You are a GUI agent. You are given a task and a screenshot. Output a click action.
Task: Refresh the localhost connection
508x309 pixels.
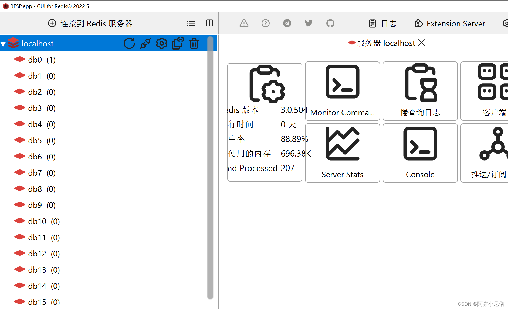[x=129, y=43]
